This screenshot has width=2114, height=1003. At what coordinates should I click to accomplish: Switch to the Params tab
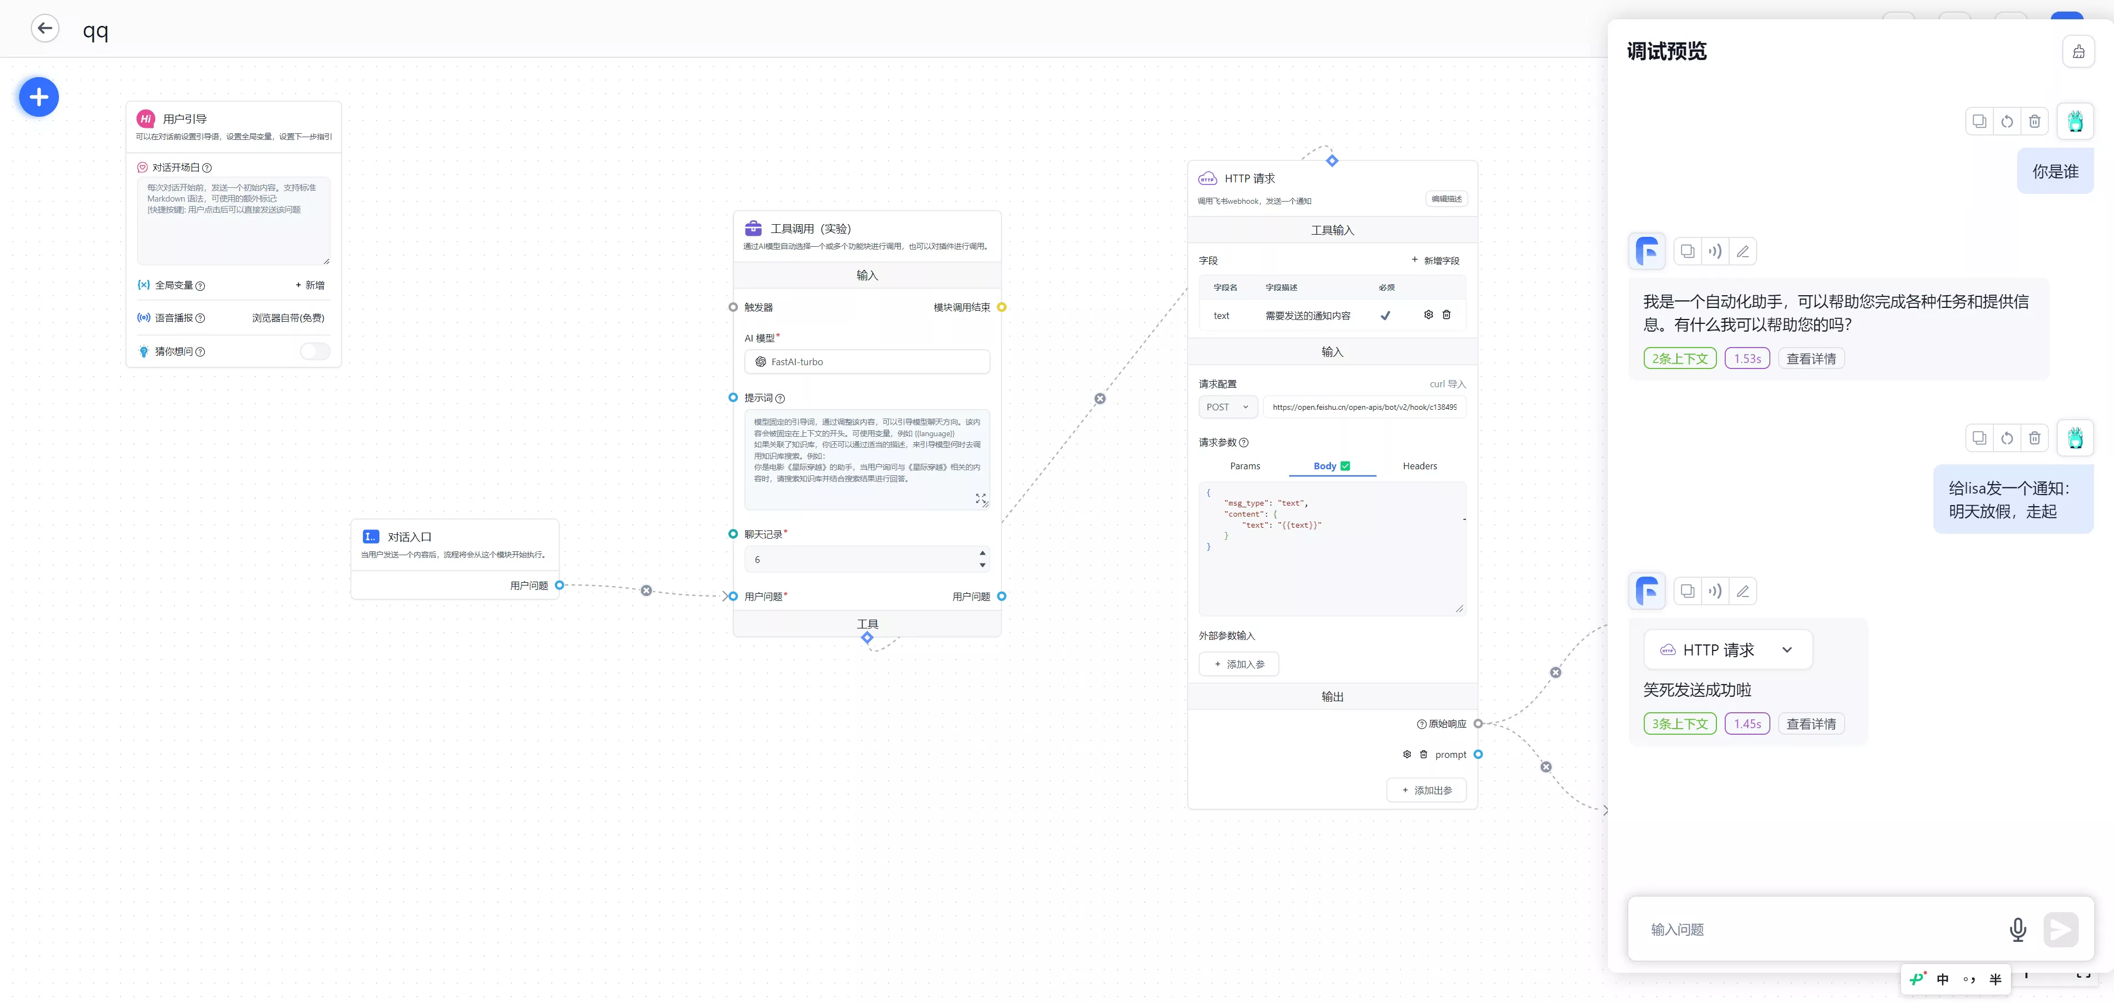pos(1245,466)
